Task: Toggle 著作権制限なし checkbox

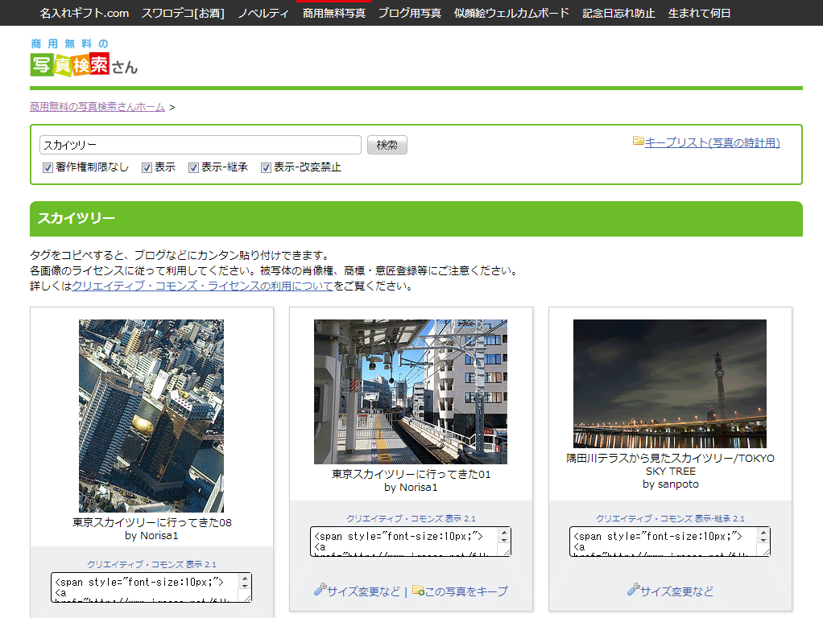Action: 48,167
